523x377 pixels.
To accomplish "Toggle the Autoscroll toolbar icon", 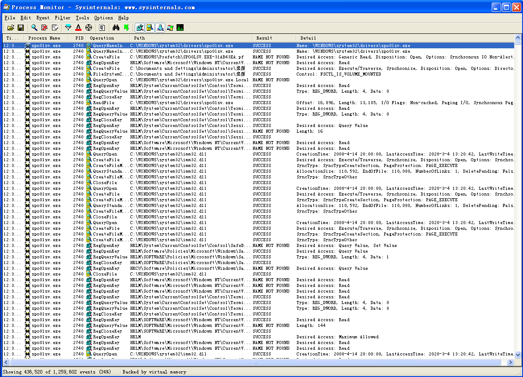I will tap(44, 28).
